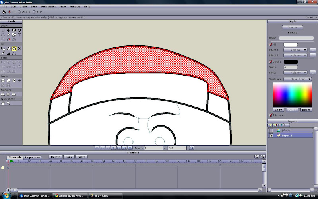318x199 pixels.
Task: Open the Swatches Default.png dropdown
Action: click(x=297, y=79)
